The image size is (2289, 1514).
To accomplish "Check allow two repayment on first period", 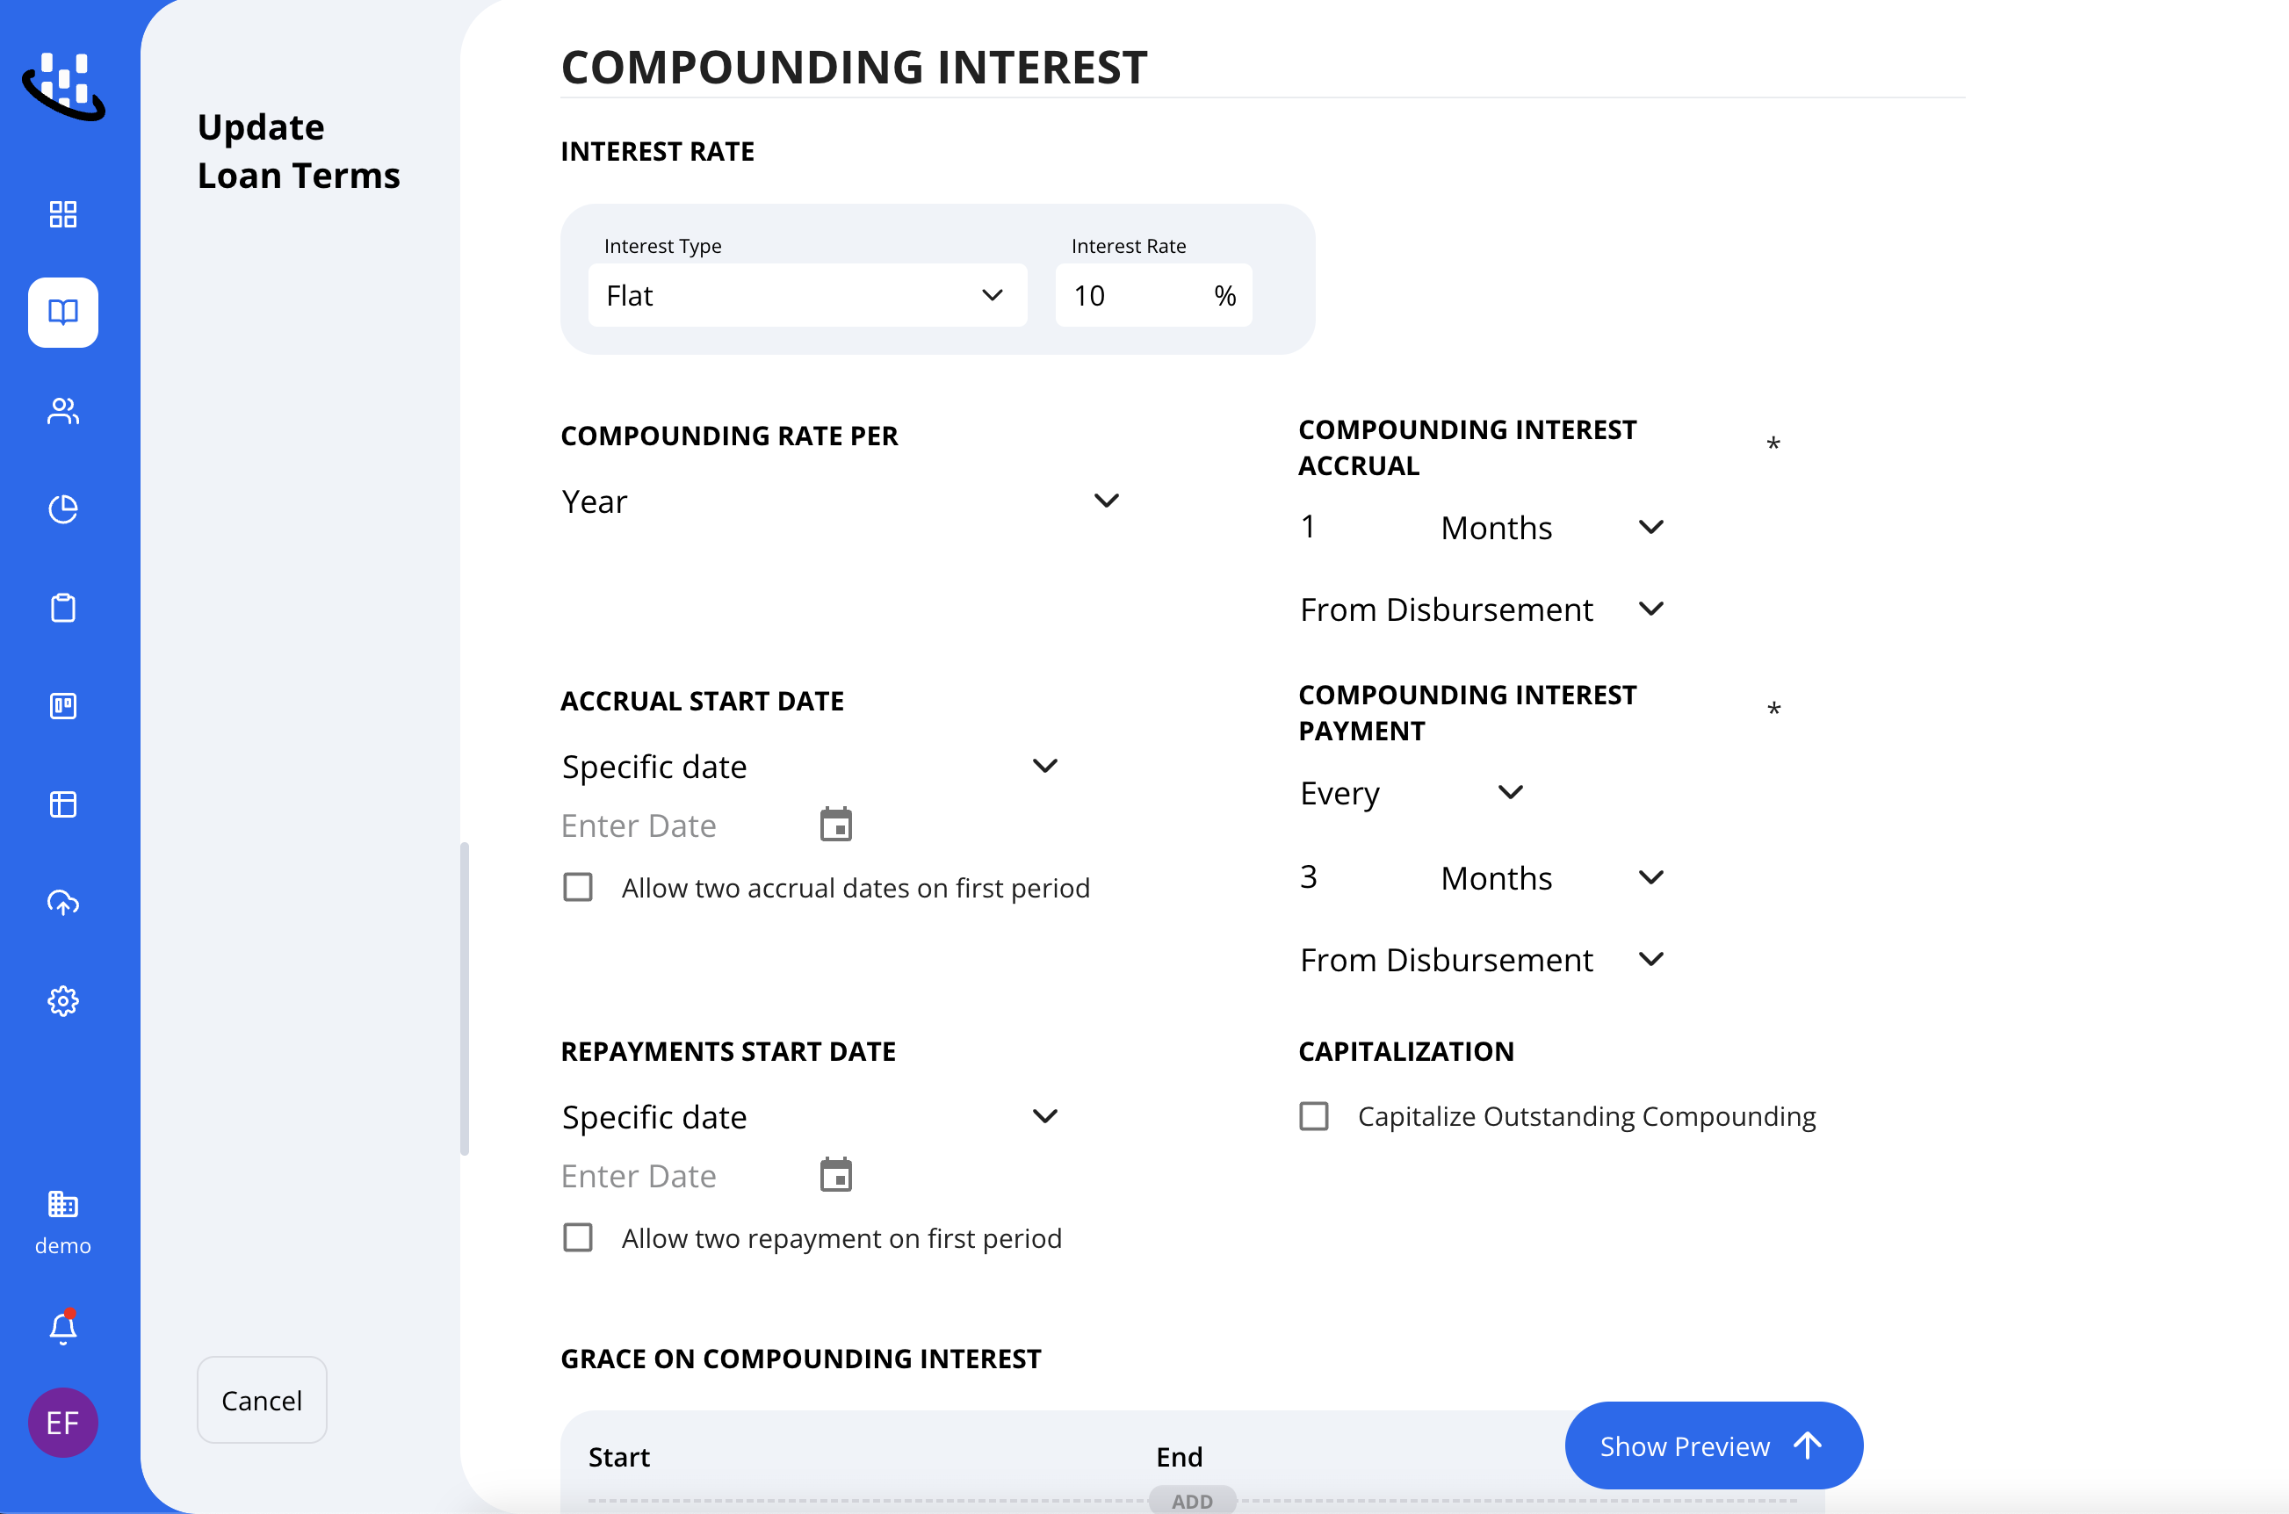I will (576, 1236).
